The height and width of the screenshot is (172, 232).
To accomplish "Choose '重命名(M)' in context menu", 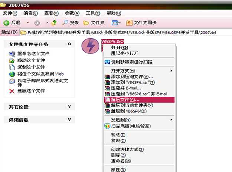I will [x=139, y=161].
